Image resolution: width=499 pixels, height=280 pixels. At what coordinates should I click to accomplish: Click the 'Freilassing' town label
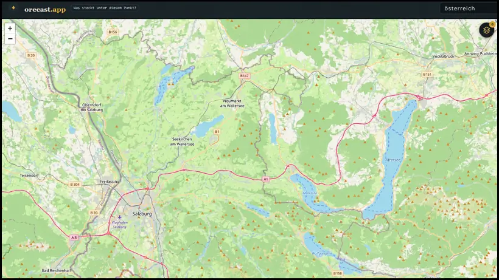[110, 182]
